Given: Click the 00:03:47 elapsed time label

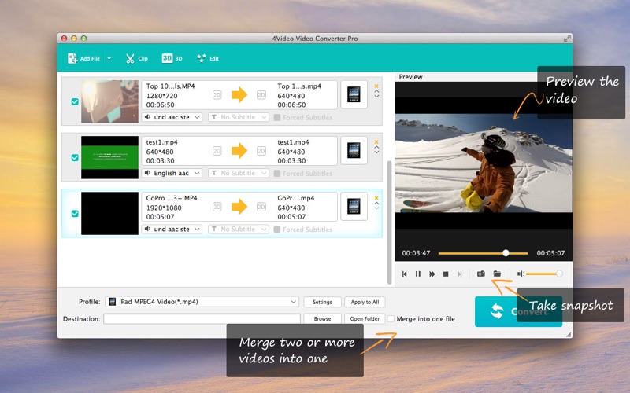Looking at the screenshot, I should coord(416,253).
